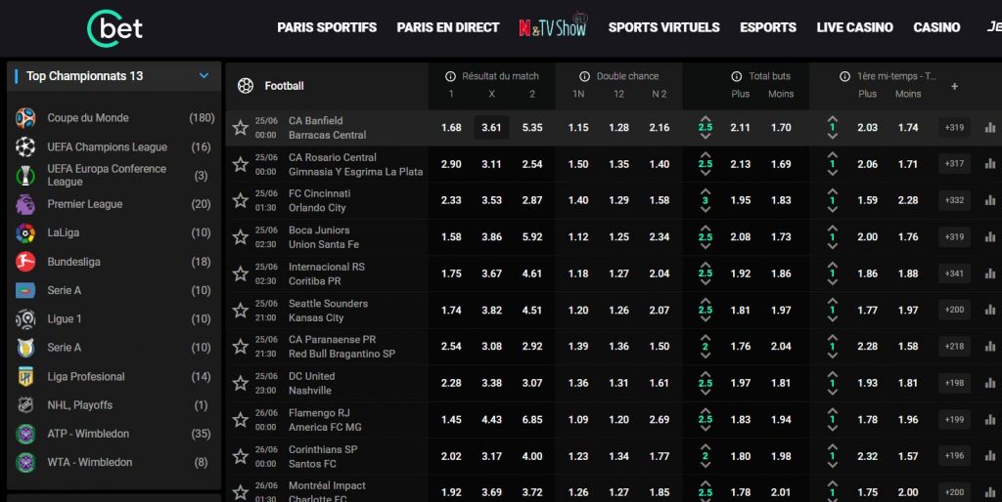The height and width of the screenshot is (502, 1002).
Task: Open statistics chart for CA Banfield match
Action: point(990,128)
